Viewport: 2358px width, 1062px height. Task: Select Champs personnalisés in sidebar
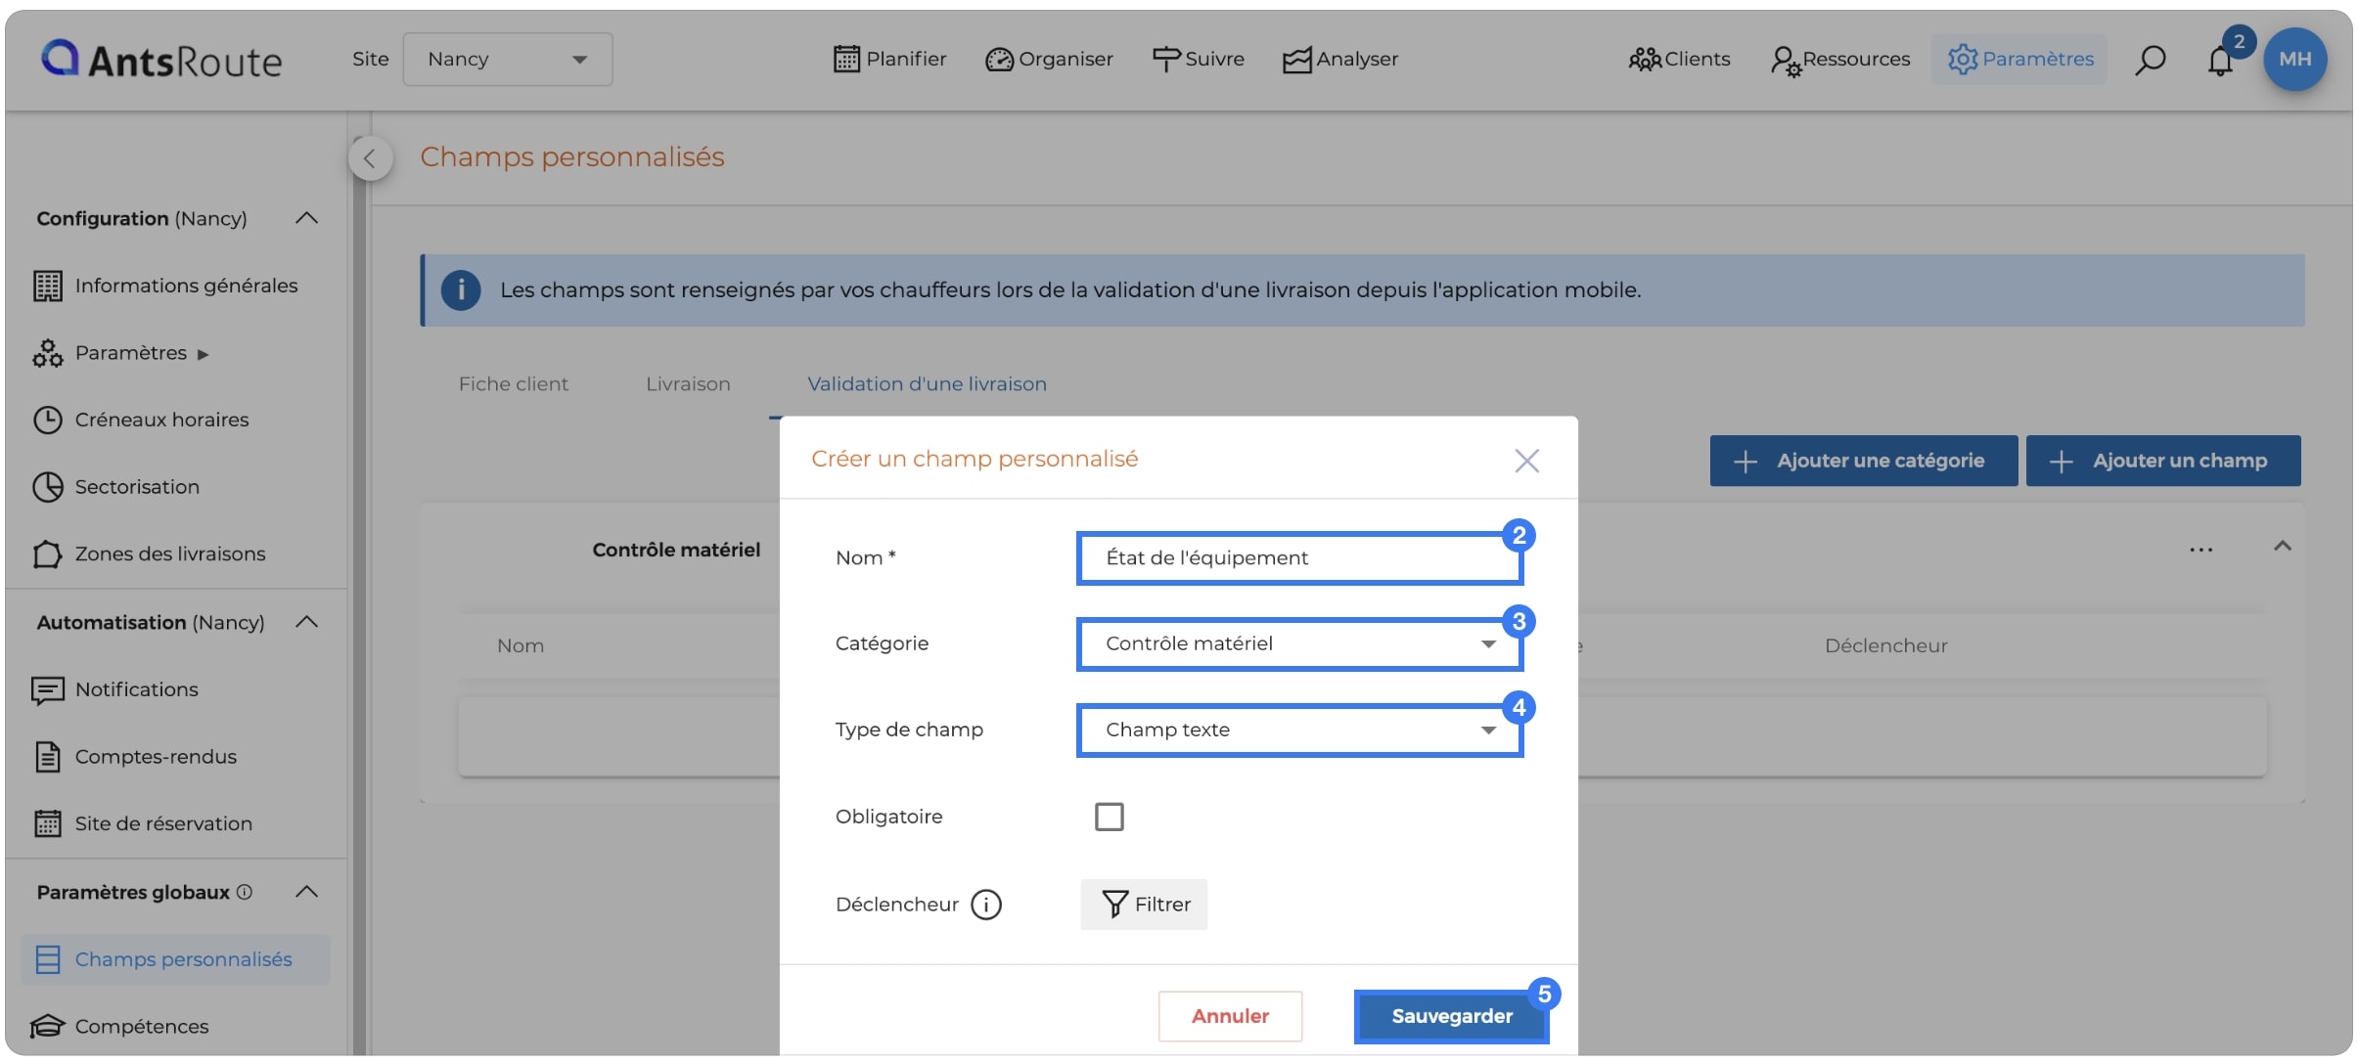(x=176, y=959)
